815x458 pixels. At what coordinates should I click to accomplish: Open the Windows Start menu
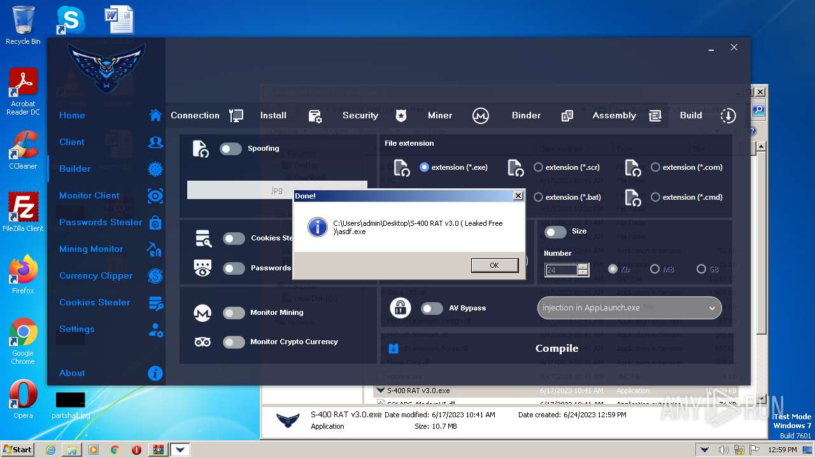click(x=17, y=449)
